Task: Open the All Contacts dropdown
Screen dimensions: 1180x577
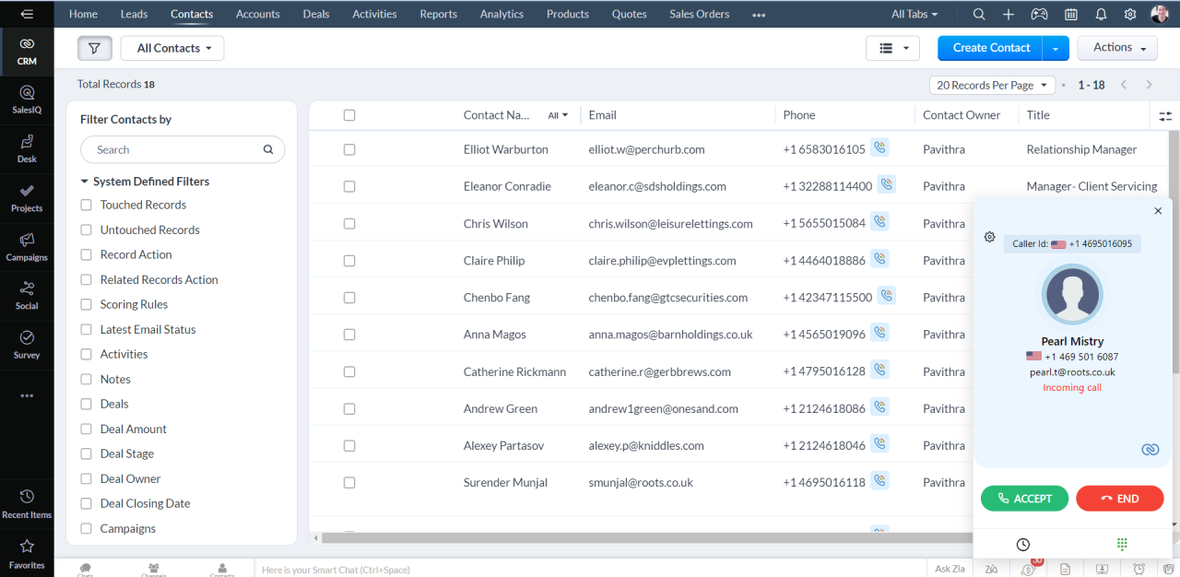Action: tap(171, 47)
